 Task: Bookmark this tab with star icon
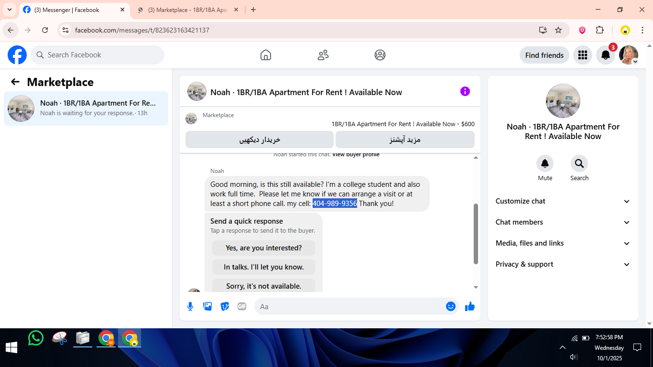pyautogui.click(x=558, y=30)
